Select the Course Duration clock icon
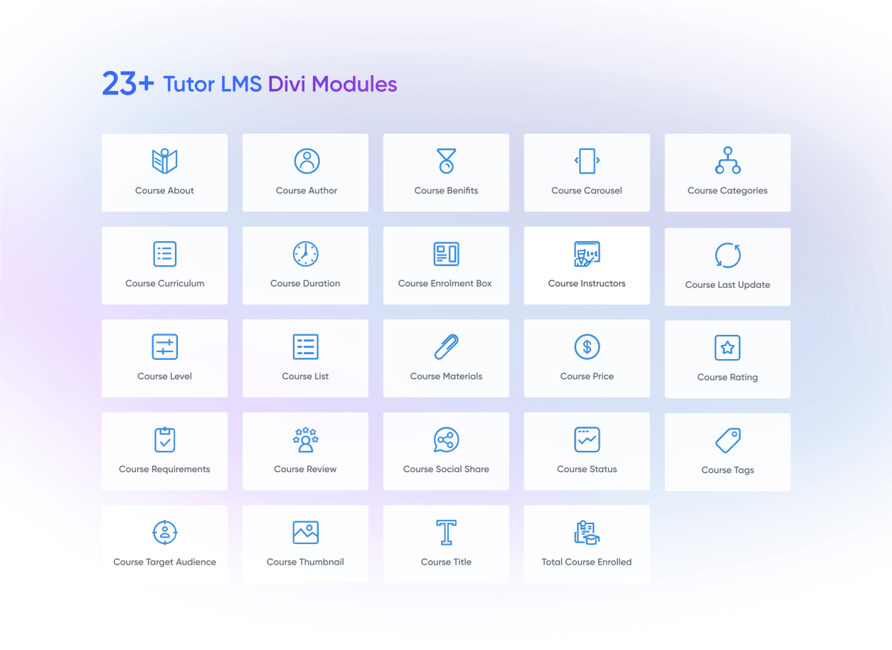 point(305,253)
